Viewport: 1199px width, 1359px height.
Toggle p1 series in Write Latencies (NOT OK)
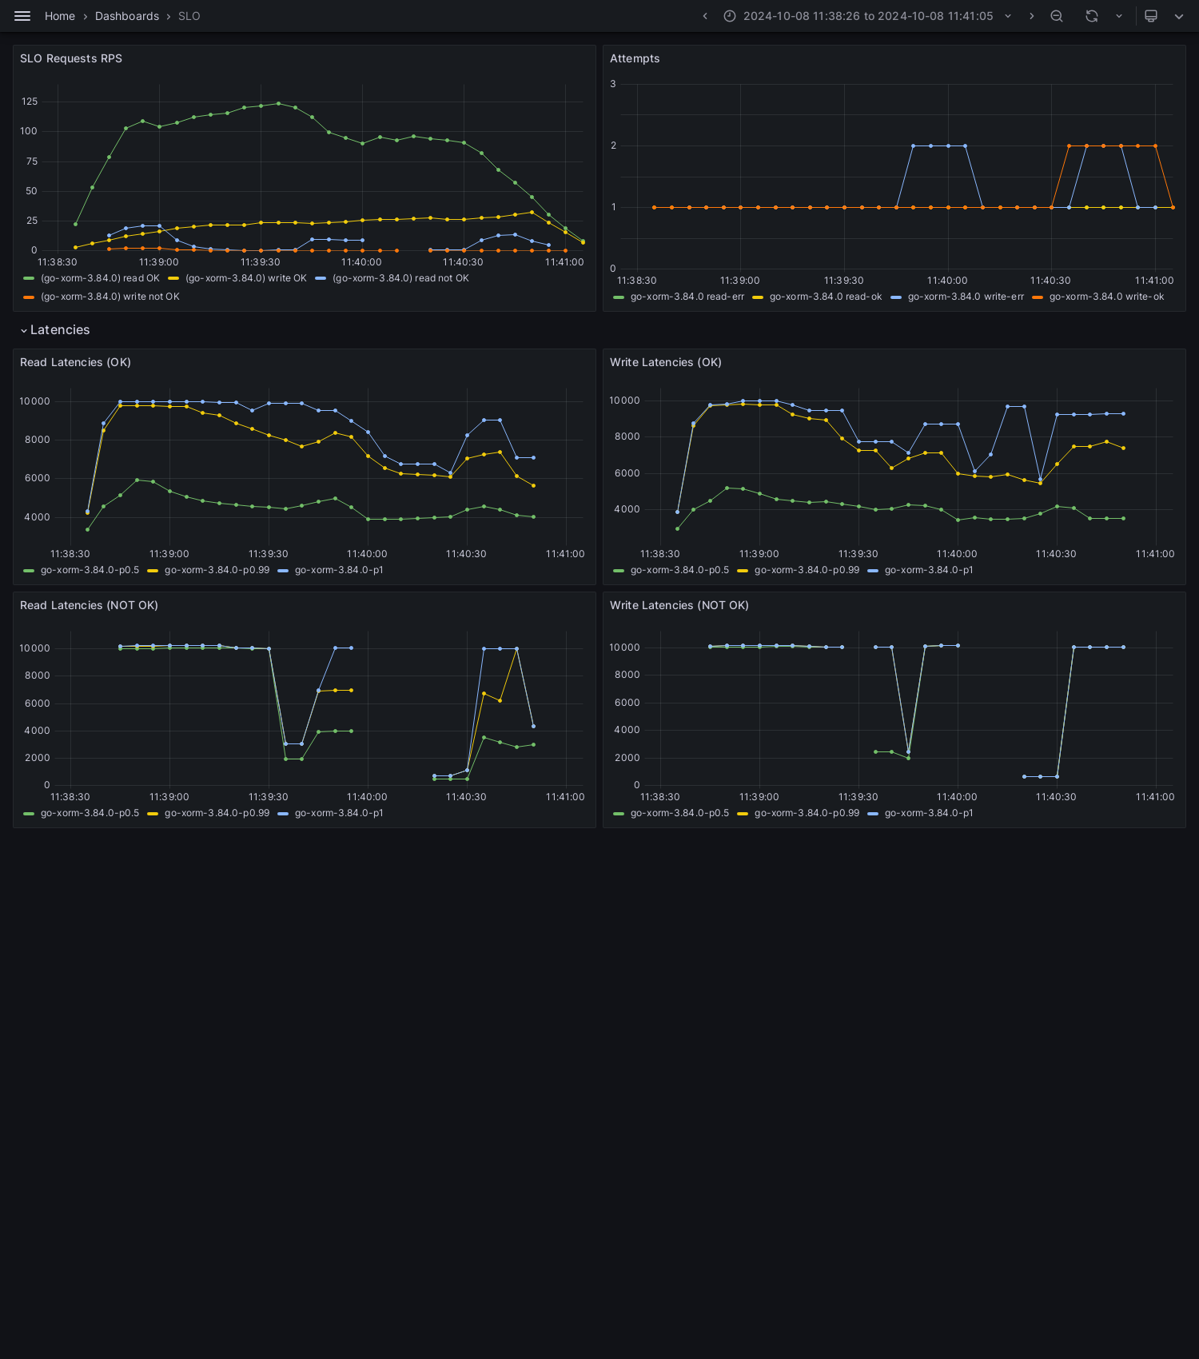[929, 813]
